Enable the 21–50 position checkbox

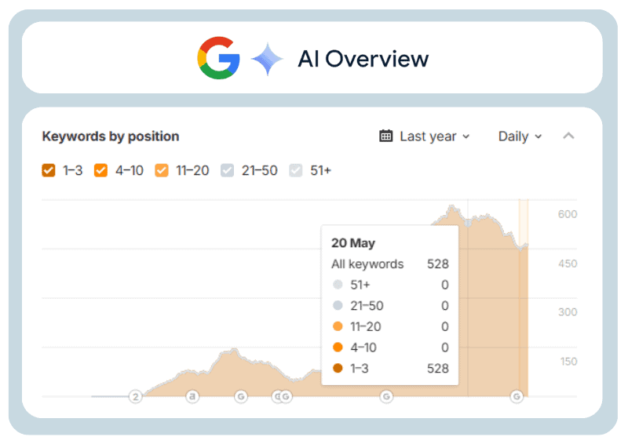coord(227,170)
